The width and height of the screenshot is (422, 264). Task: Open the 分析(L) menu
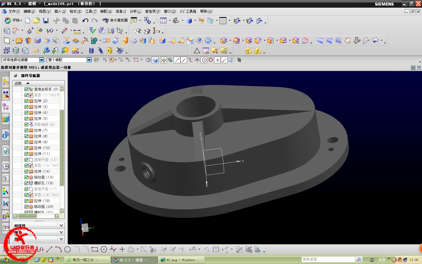(x=135, y=11)
